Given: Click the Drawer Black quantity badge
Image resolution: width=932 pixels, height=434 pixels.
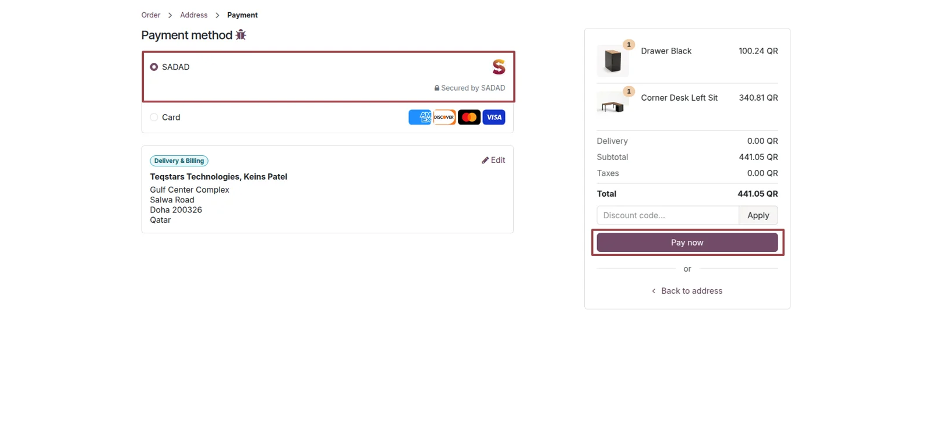Looking at the screenshot, I should 629,45.
